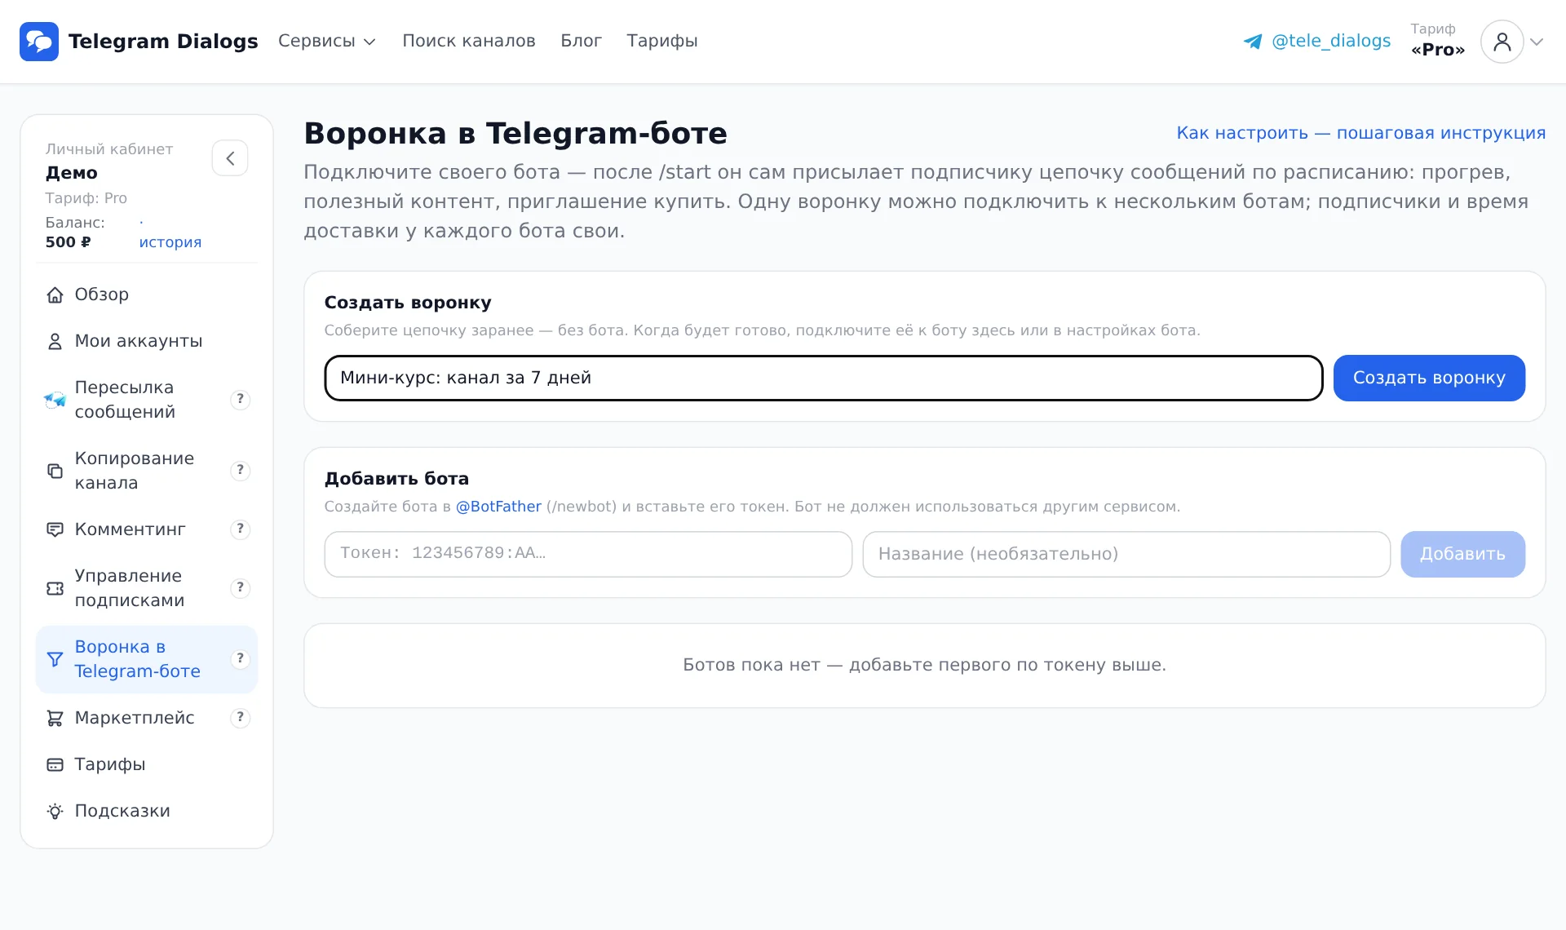Open help tooltip for Маркетплейс

(240, 718)
